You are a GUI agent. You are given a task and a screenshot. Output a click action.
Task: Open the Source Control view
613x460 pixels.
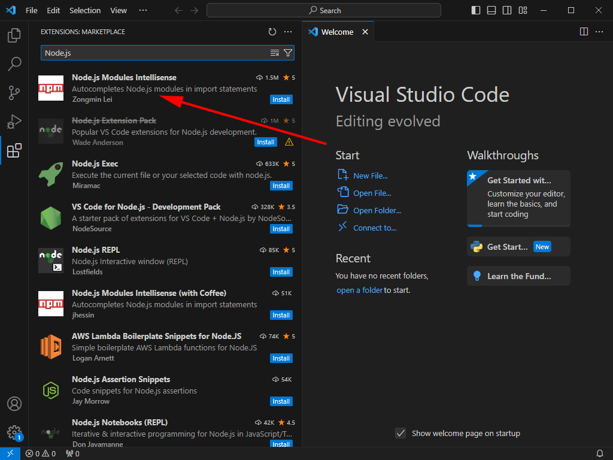[14, 93]
